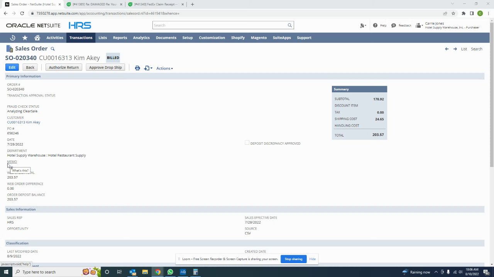Viewport: 494px width, 277px height.
Task: Click the Back button
Action: click(x=30, y=67)
